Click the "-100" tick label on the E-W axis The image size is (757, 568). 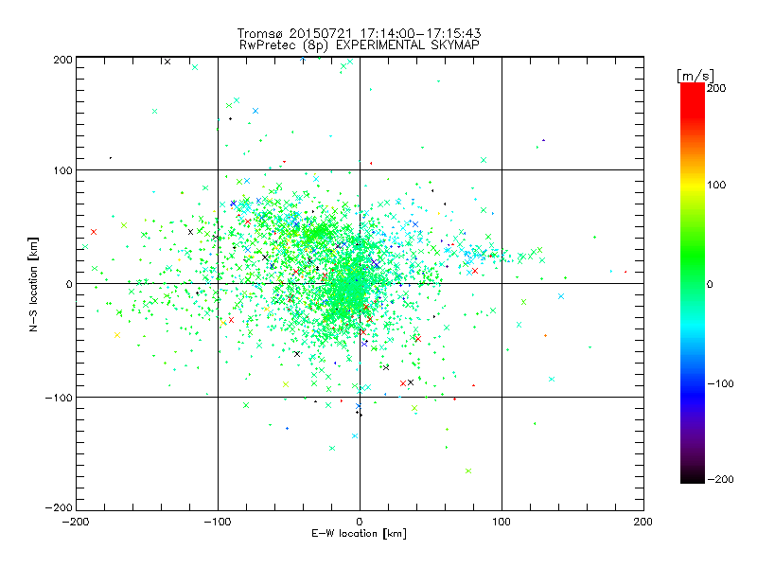(x=218, y=522)
